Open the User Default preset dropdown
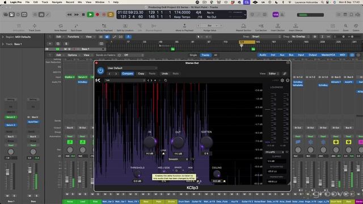The image size is (363, 204). (132, 68)
